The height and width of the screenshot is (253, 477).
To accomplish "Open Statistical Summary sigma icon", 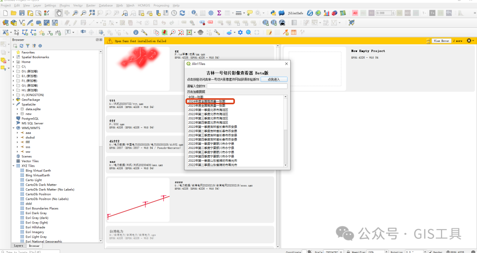I will click(x=219, y=13).
